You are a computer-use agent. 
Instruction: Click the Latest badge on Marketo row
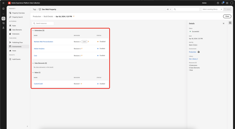click(84, 42)
